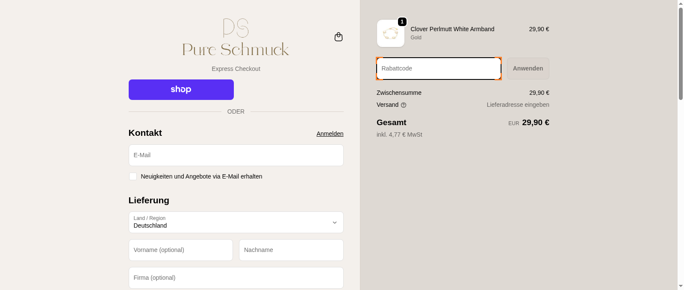Viewport: 684px width, 290px height.
Task: Open the shopping bag icon
Action: (338, 37)
